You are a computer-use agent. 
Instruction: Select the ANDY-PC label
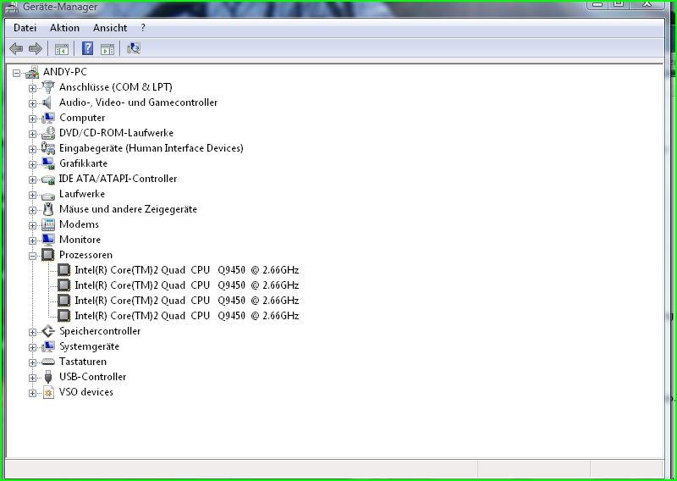click(x=65, y=72)
